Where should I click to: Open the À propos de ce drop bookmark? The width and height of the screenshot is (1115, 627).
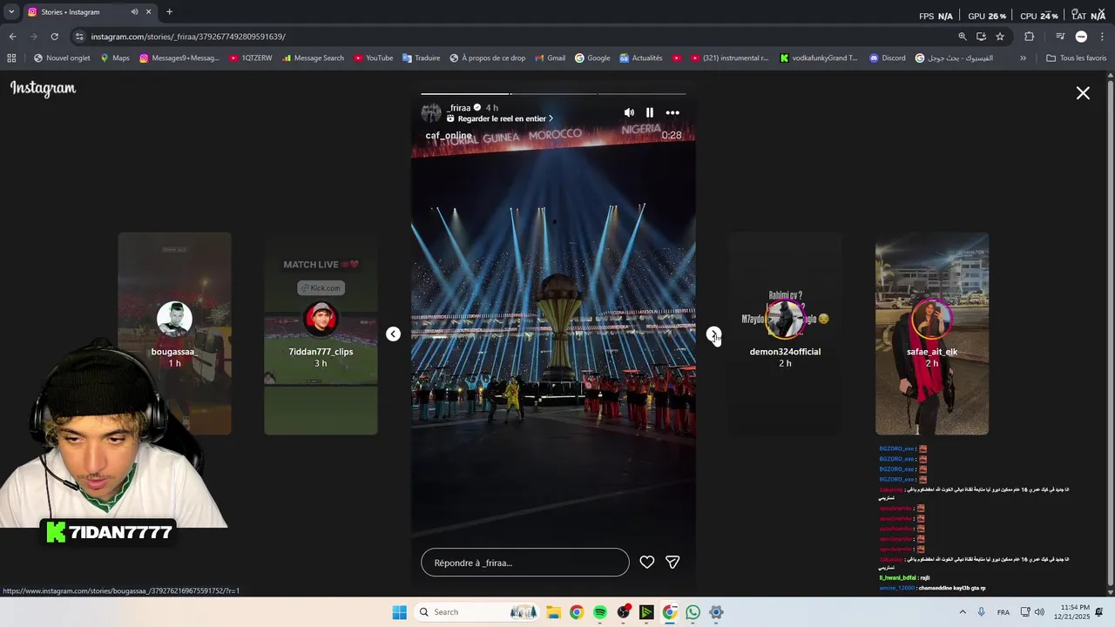[x=488, y=58]
